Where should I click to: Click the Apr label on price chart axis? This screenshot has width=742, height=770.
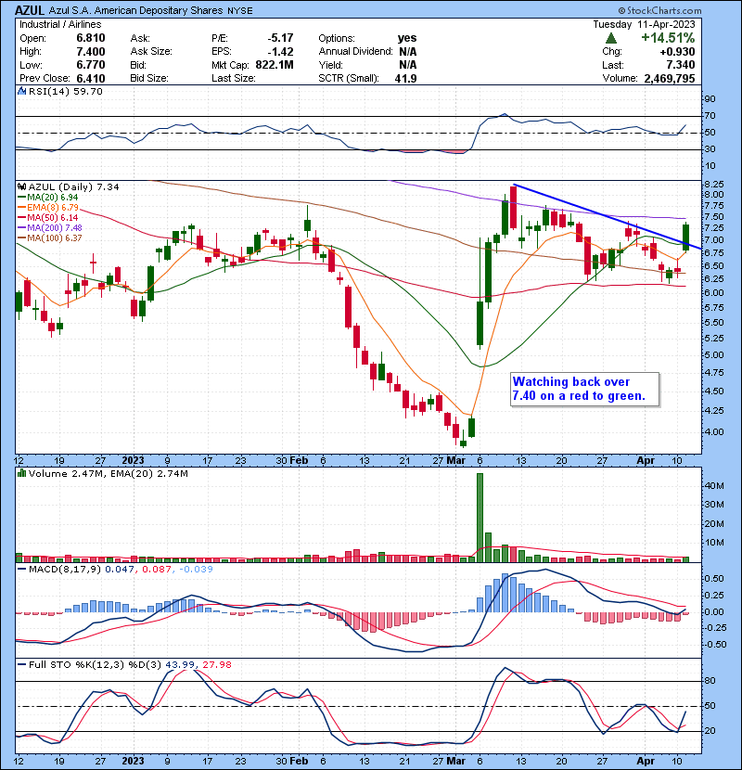click(646, 461)
